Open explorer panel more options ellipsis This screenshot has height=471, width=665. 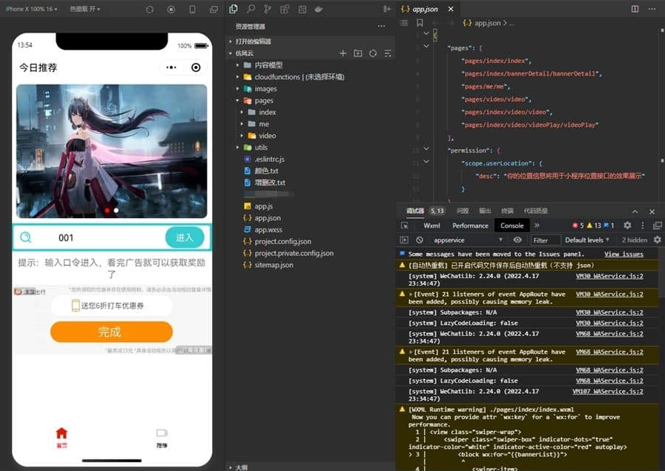point(381,26)
